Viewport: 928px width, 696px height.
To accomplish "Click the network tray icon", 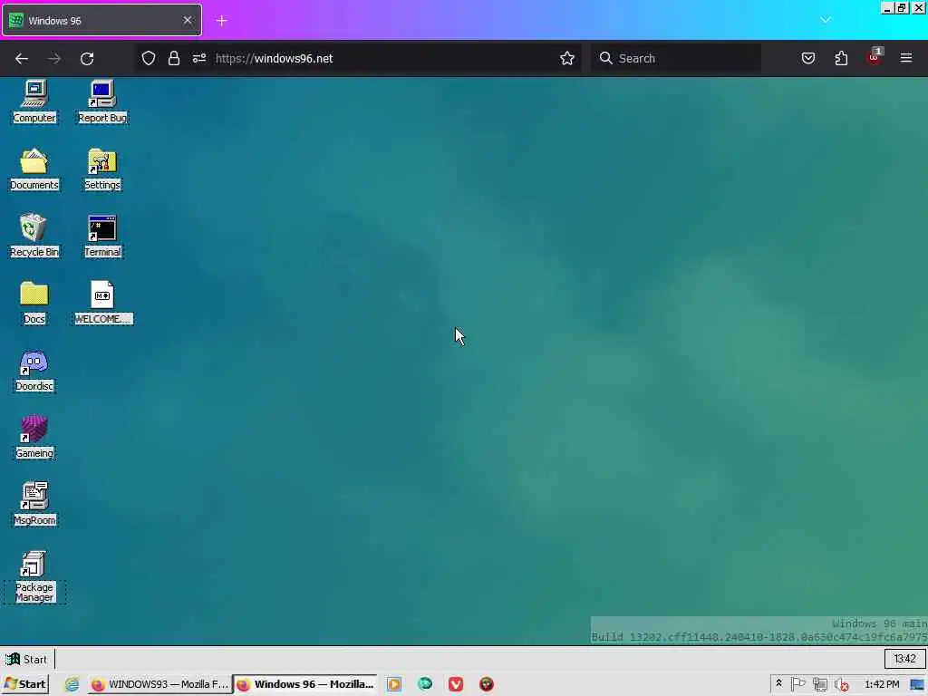I will tap(819, 684).
